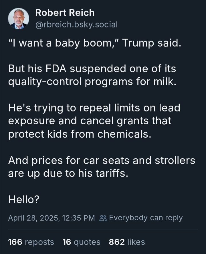Click the FDA milk quality-control paragraph
This screenshot has height=254, width=206.
tap(92, 75)
